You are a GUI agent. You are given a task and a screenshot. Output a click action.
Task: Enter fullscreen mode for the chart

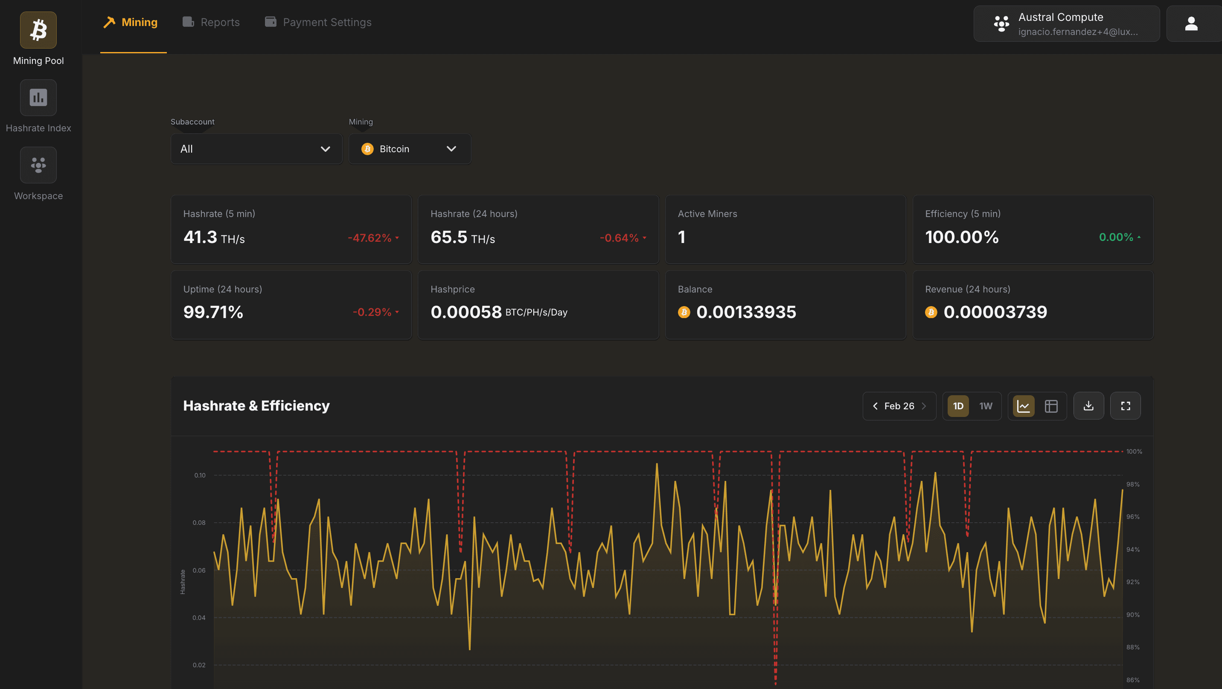coord(1126,405)
